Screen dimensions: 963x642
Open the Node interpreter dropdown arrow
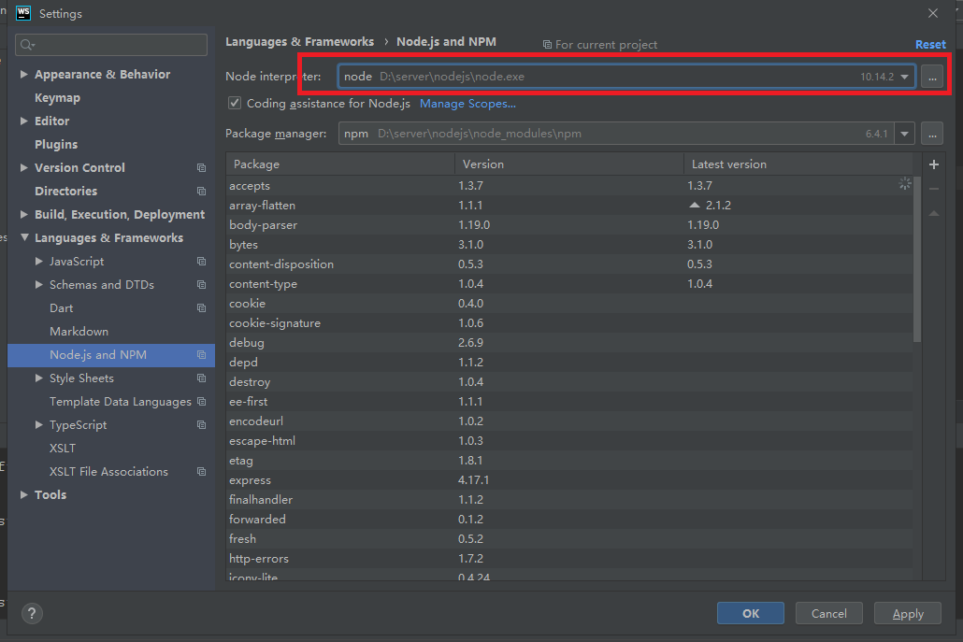pyautogui.click(x=904, y=77)
